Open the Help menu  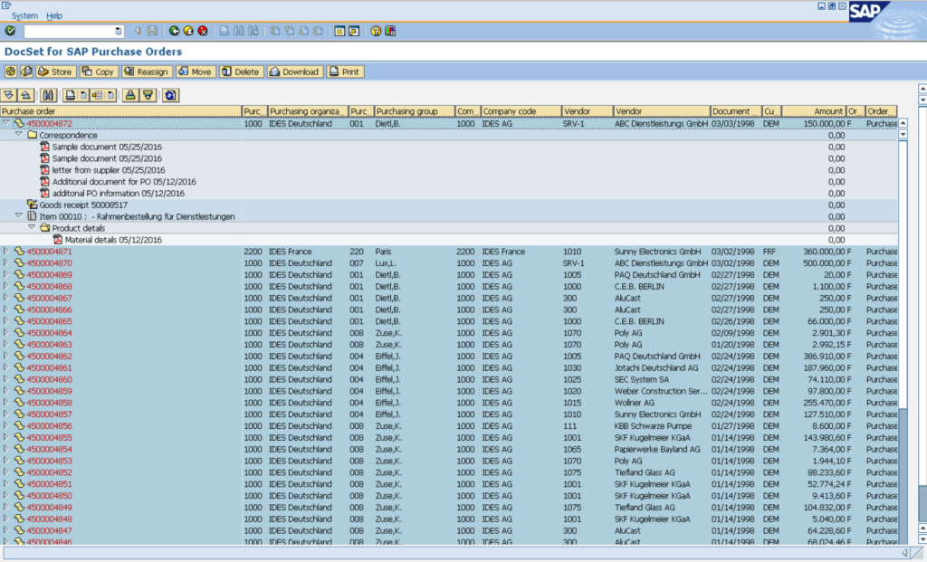[x=54, y=15]
